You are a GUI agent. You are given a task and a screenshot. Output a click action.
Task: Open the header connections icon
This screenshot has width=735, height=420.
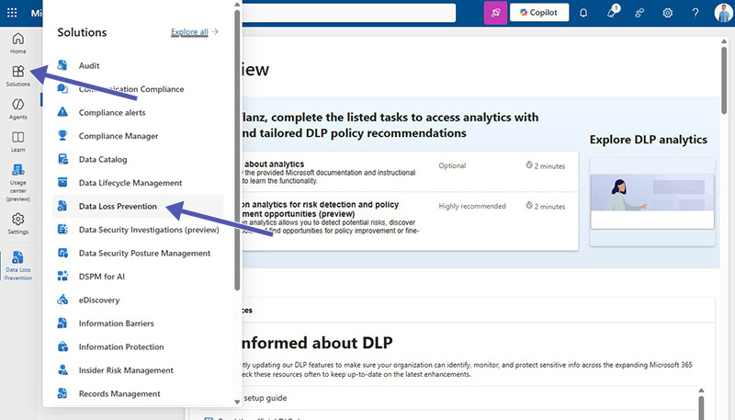click(639, 13)
